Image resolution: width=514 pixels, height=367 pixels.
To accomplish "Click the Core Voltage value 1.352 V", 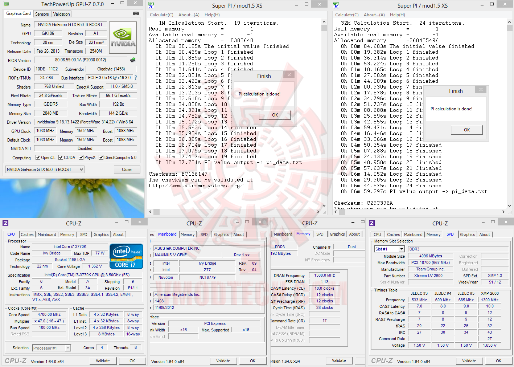I will tap(95, 266).
